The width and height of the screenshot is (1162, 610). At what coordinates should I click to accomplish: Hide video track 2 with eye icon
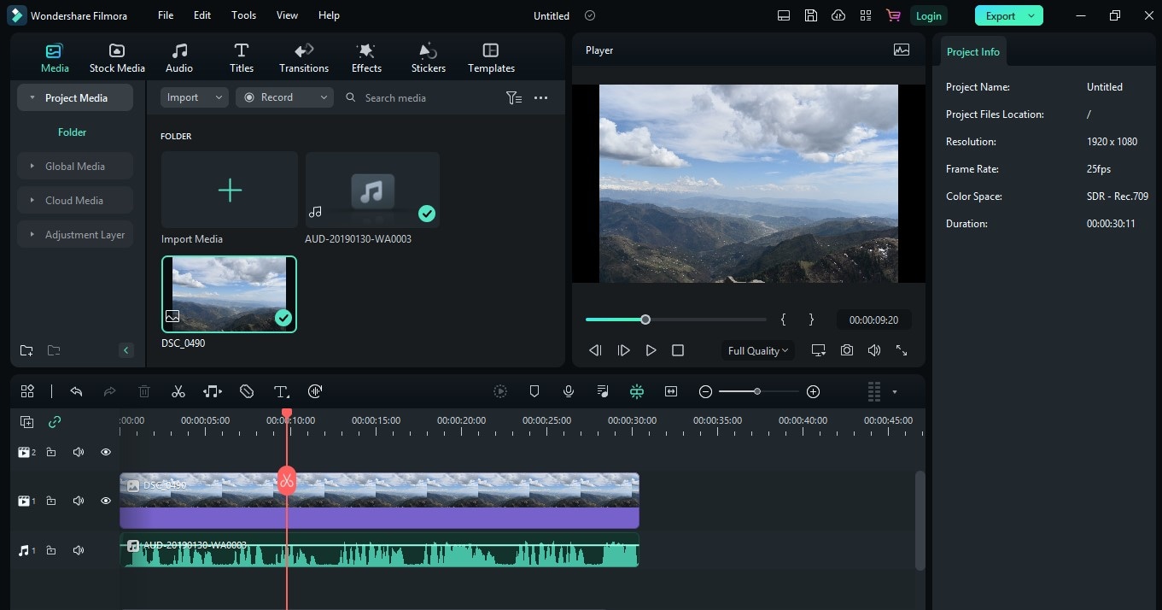106,452
